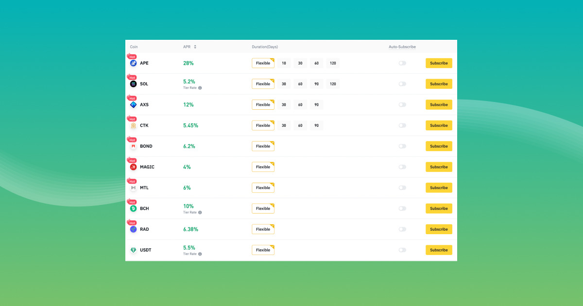Select the 90-day duration for CTK
Viewport: 583px width, 306px height.
316,125
